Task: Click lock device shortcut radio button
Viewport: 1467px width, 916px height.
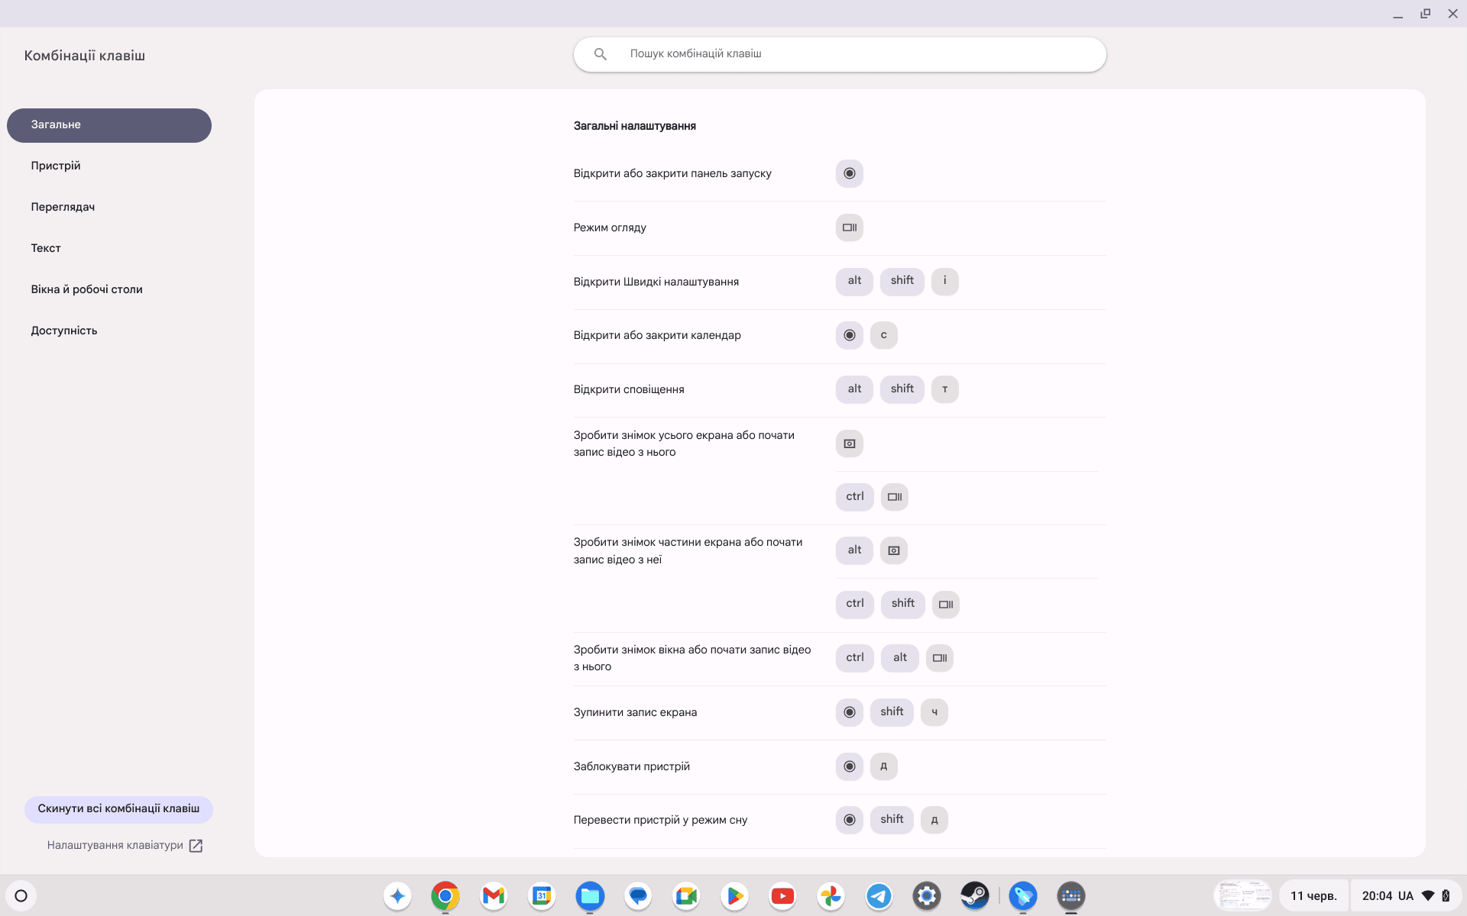Action: (x=848, y=766)
